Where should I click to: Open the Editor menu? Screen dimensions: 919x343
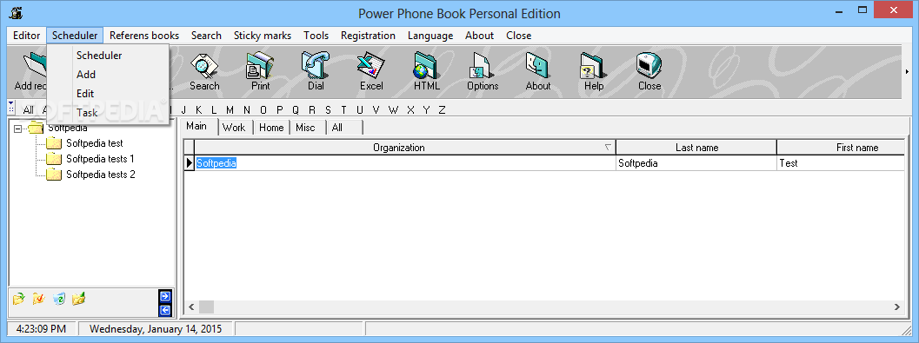pyautogui.click(x=26, y=36)
